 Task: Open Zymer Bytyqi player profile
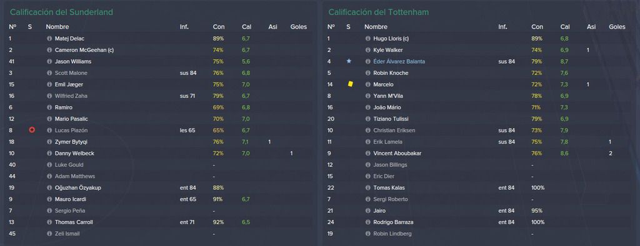pyautogui.click(x=71, y=142)
